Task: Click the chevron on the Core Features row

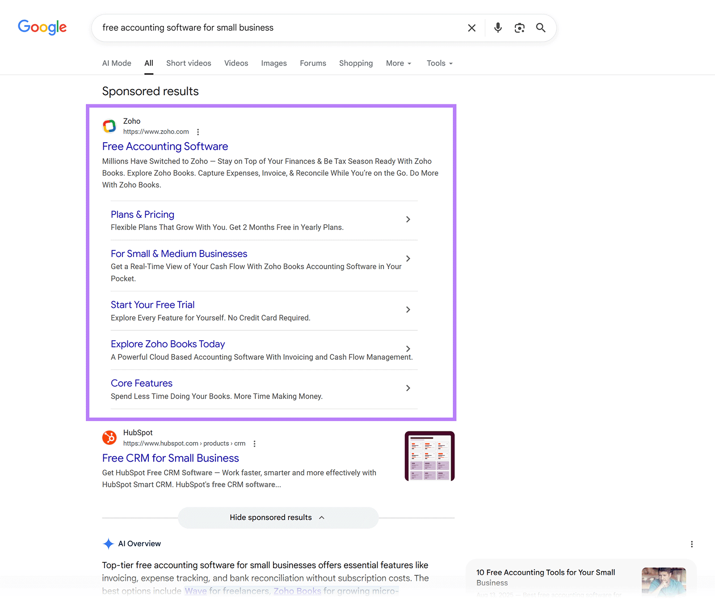Action: [x=408, y=388]
